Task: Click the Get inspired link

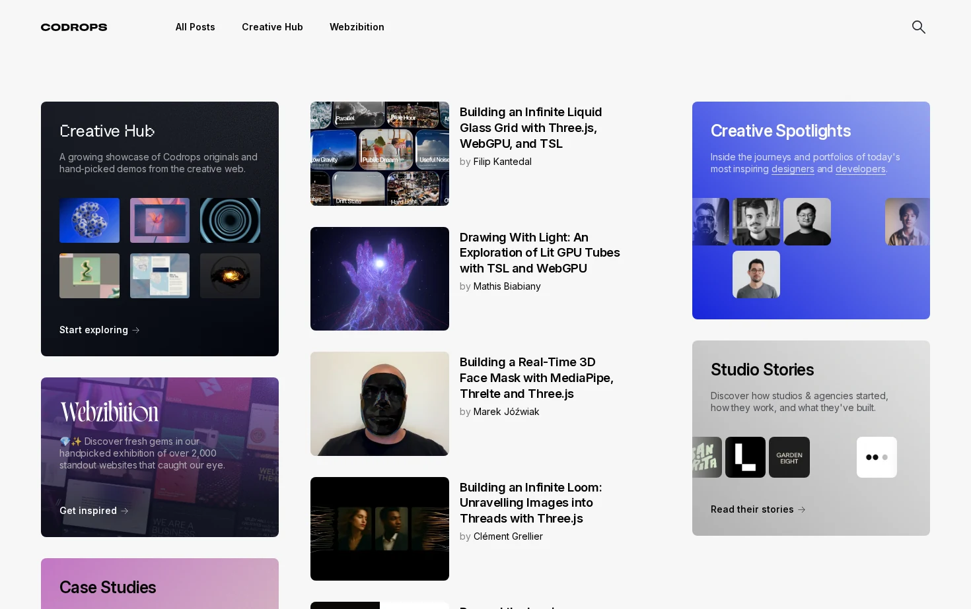Action: pos(94,511)
